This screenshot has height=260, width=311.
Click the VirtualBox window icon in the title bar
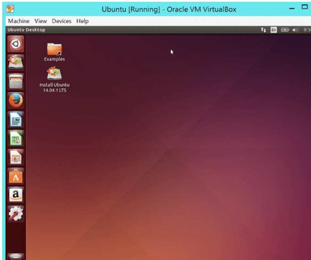click(10, 9)
